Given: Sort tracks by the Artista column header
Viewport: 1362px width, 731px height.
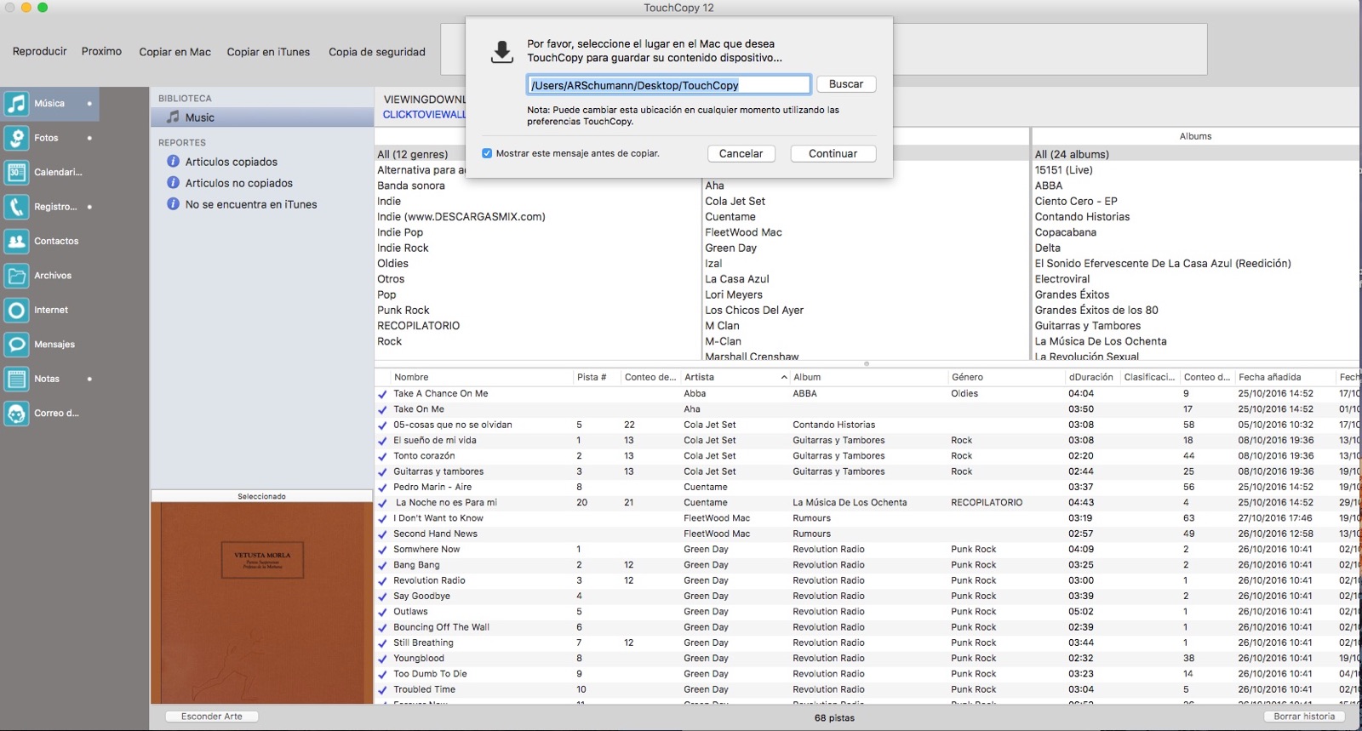Looking at the screenshot, I should pyautogui.click(x=735, y=377).
